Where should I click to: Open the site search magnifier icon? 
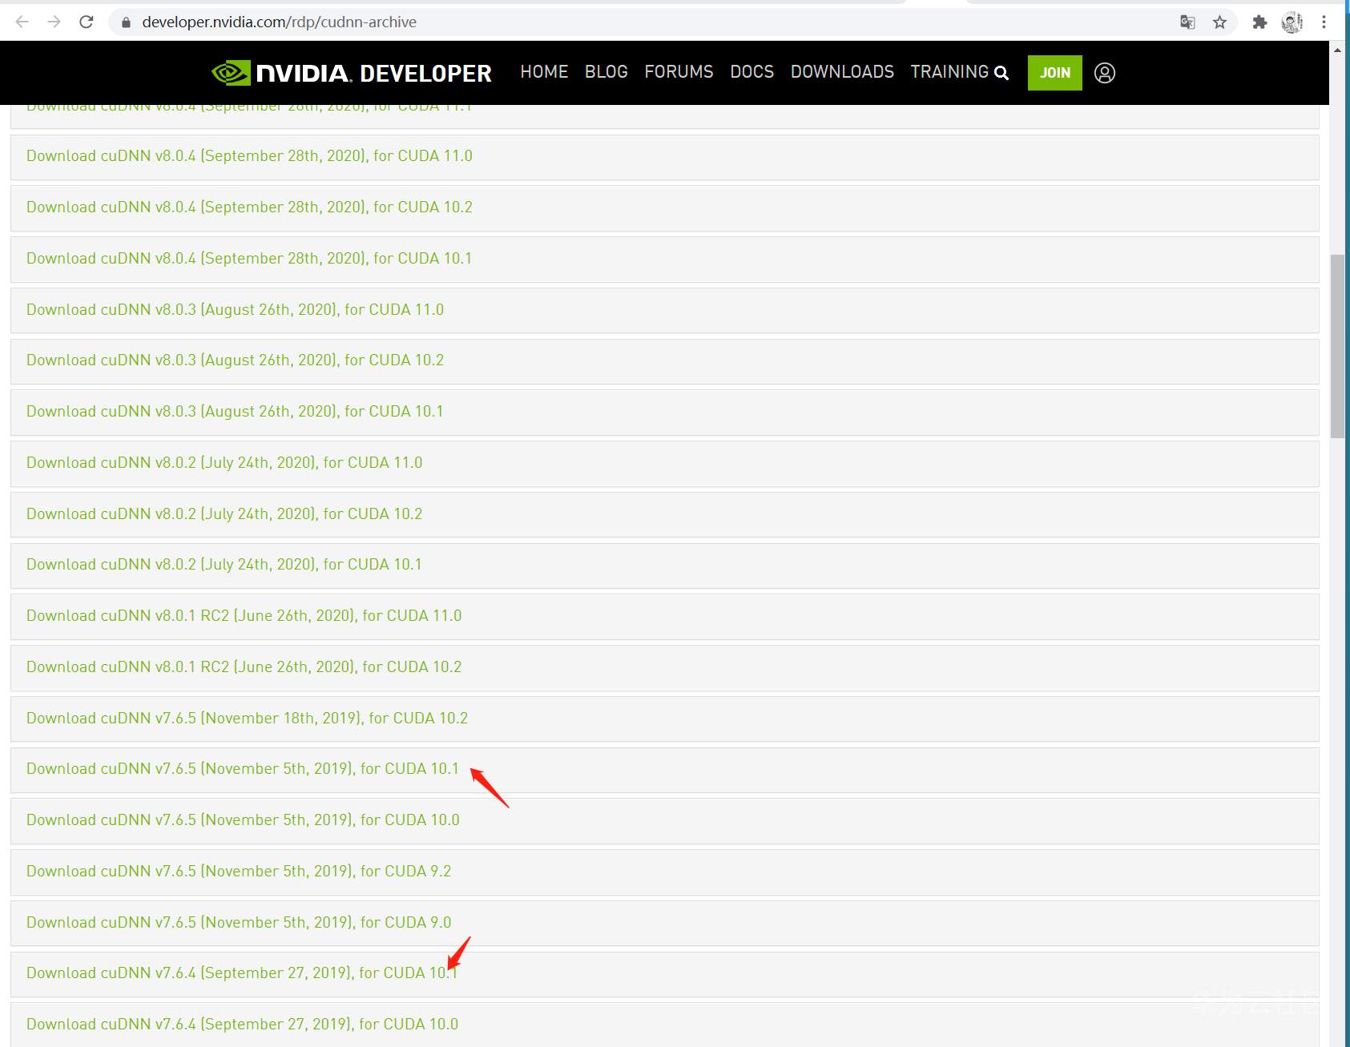(x=1001, y=73)
